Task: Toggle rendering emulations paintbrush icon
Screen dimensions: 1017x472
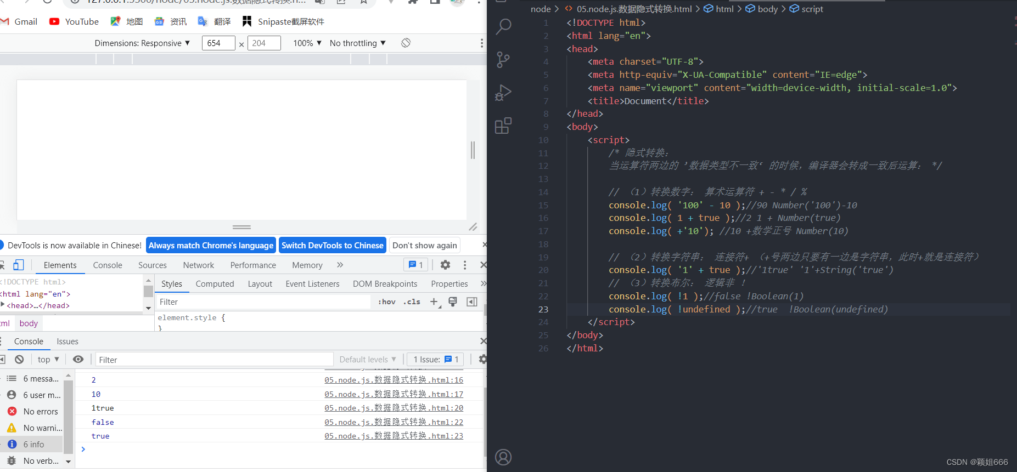Action: pyautogui.click(x=453, y=302)
